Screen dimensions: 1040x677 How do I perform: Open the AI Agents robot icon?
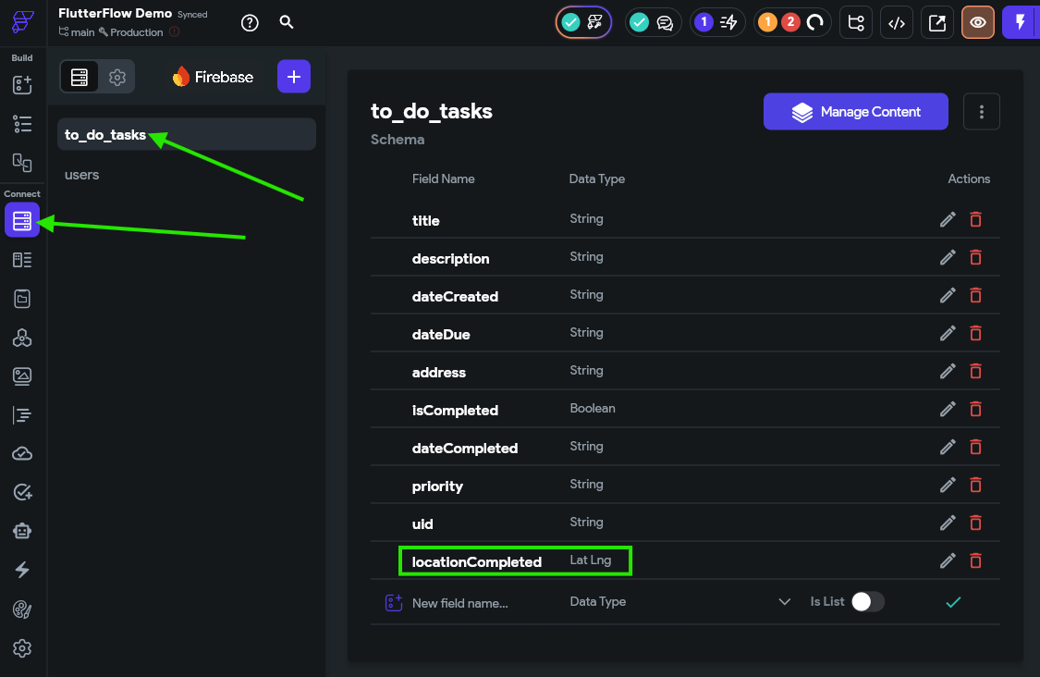22,531
